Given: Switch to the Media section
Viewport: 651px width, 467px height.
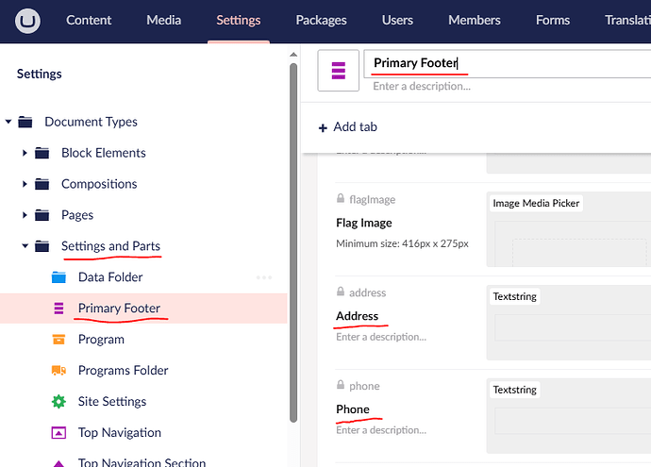Looking at the screenshot, I should [x=163, y=20].
